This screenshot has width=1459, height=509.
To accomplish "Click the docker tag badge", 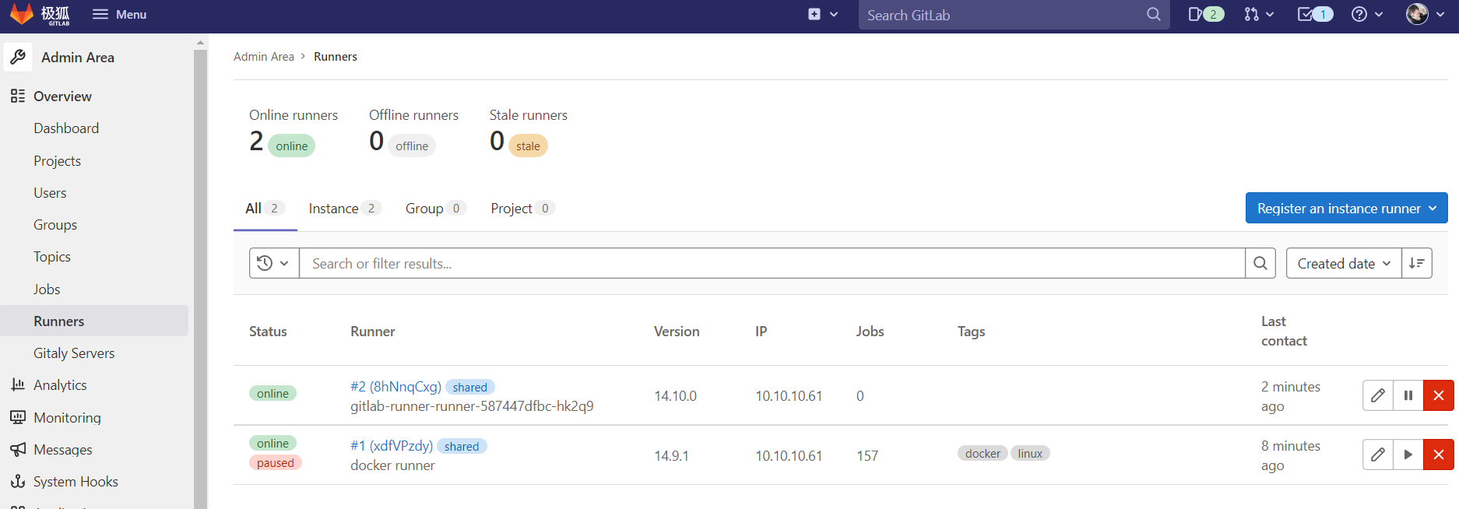I will [983, 453].
